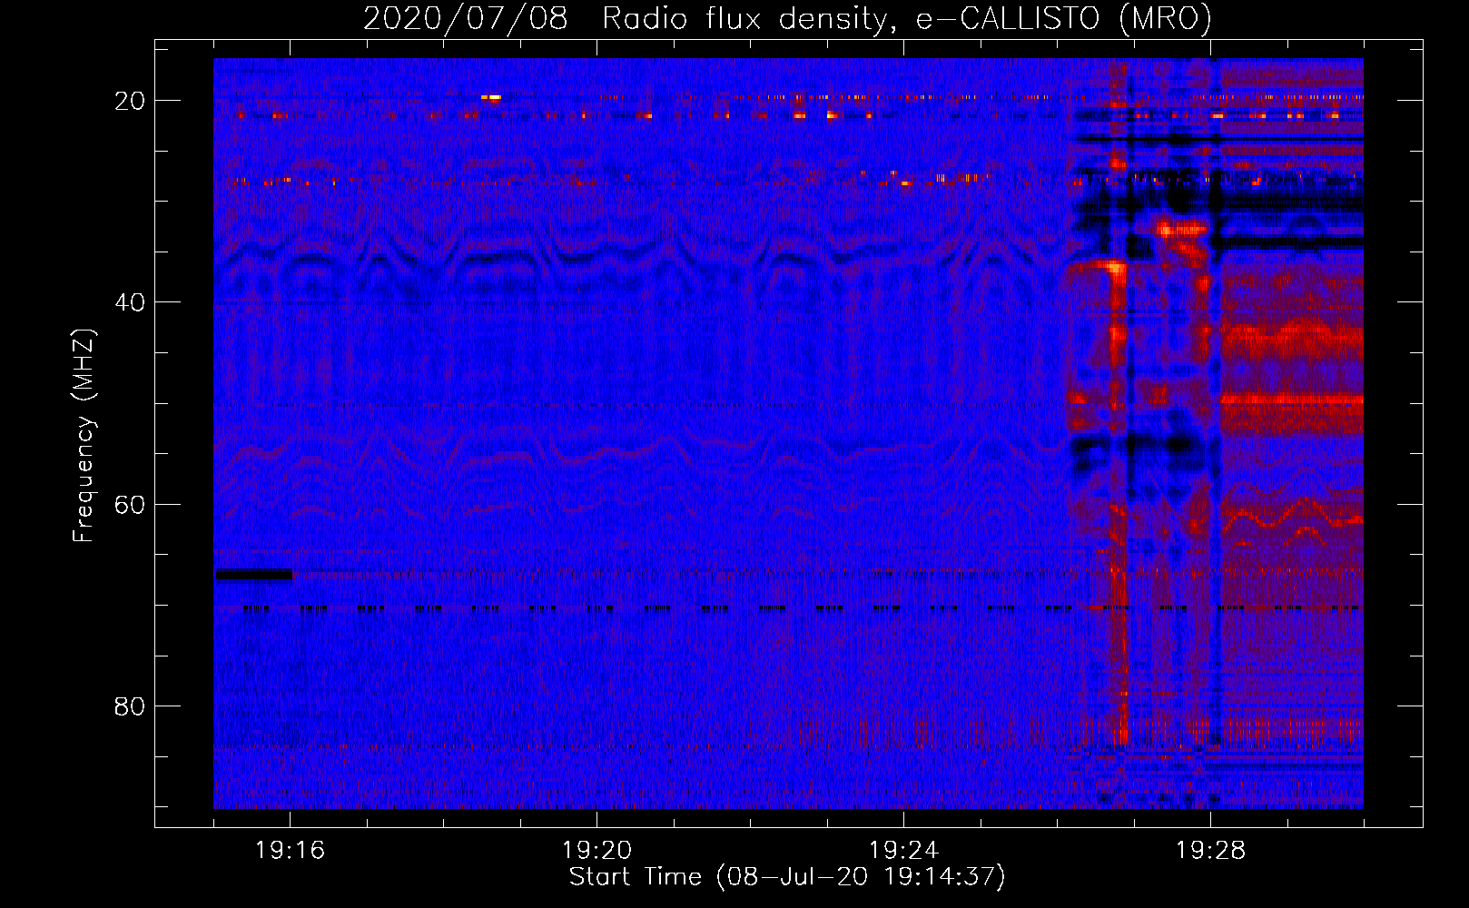Viewport: 1469px width, 908px height.
Task: Click the 19:24 time tick label
Action: coord(903,851)
